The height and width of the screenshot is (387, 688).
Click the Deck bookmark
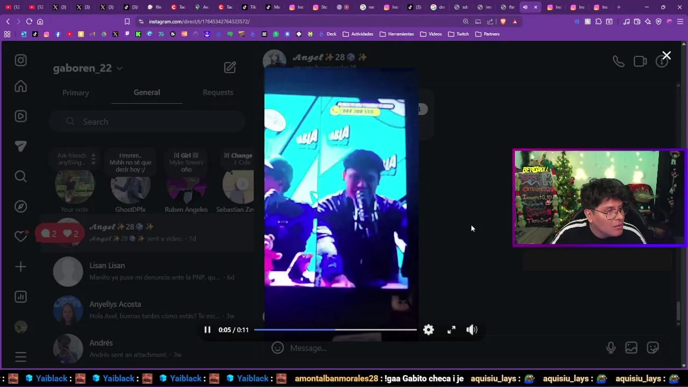[x=328, y=34]
